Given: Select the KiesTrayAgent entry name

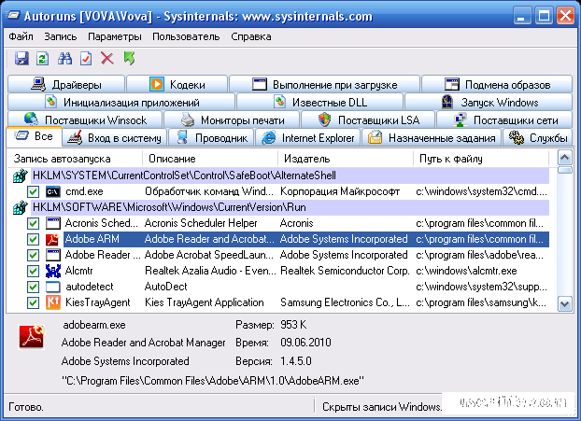Looking at the screenshot, I should pos(97,302).
